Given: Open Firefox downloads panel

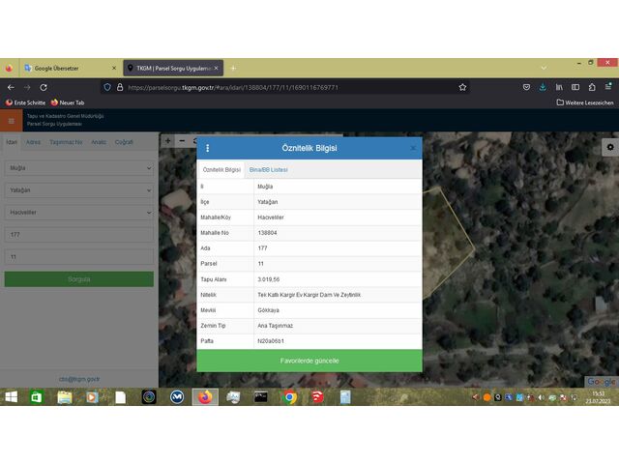Looking at the screenshot, I should point(543,87).
